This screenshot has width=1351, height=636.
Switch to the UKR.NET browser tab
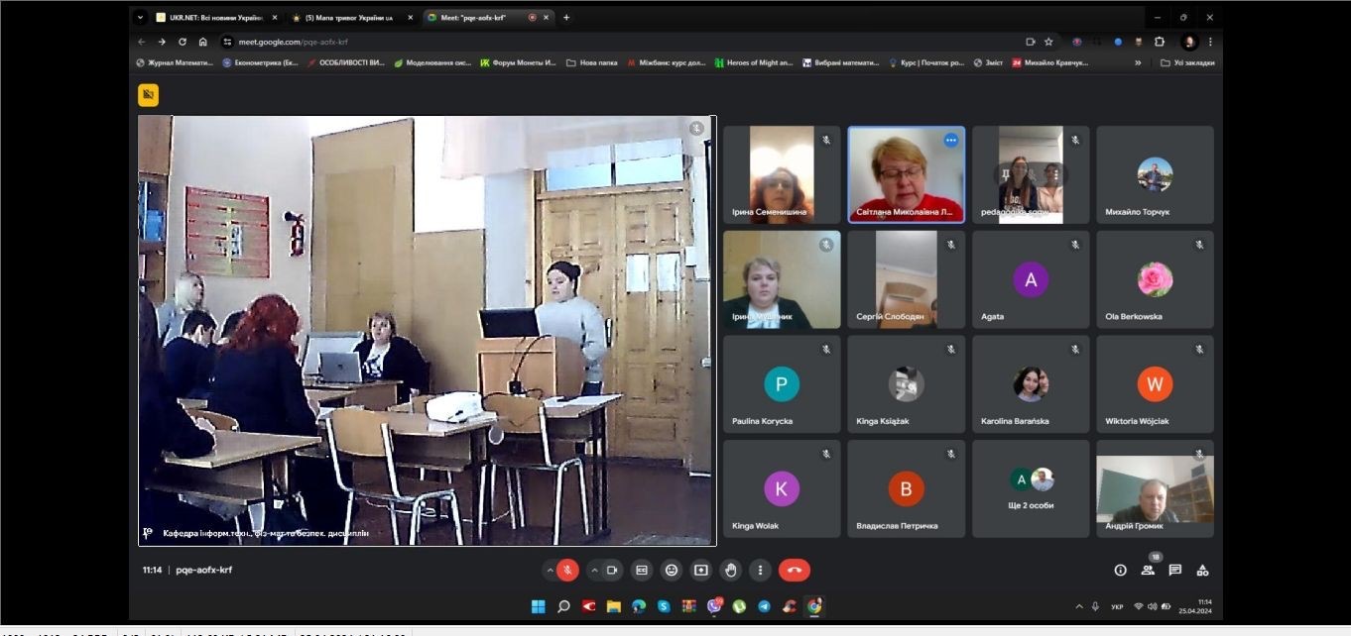(213, 17)
